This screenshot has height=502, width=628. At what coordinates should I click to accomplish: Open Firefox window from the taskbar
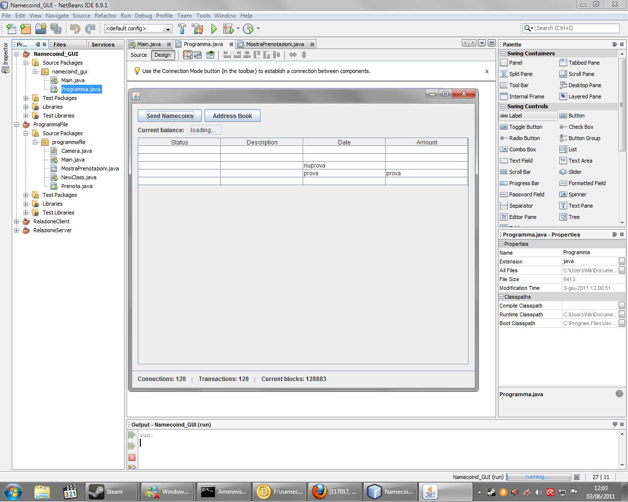pyautogui.click(x=335, y=492)
